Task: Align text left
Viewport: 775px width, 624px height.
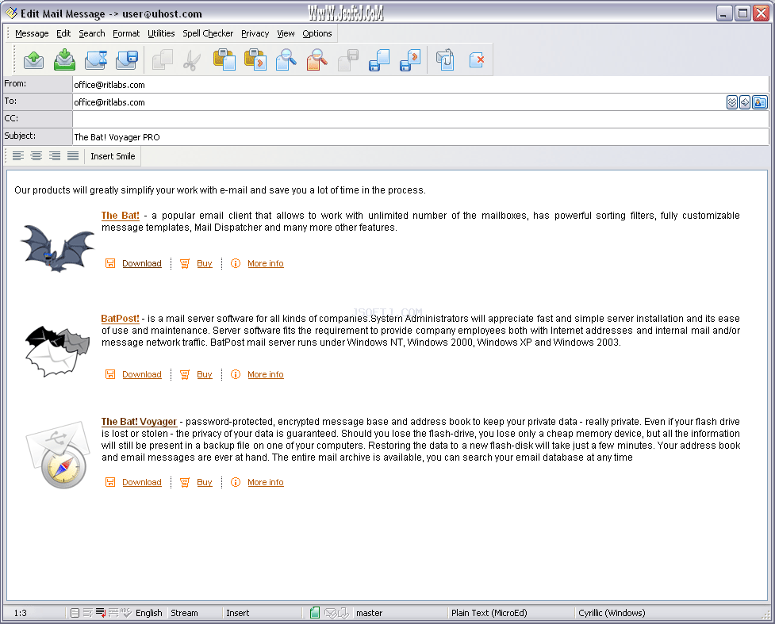Action: click(17, 156)
